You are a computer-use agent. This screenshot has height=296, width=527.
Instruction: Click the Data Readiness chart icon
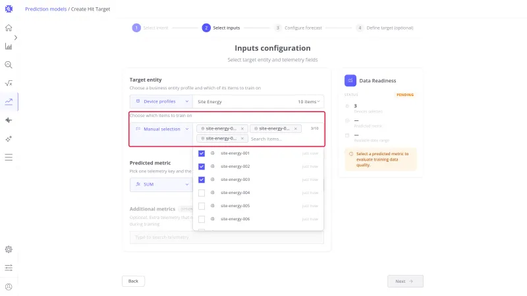tap(350, 80)
